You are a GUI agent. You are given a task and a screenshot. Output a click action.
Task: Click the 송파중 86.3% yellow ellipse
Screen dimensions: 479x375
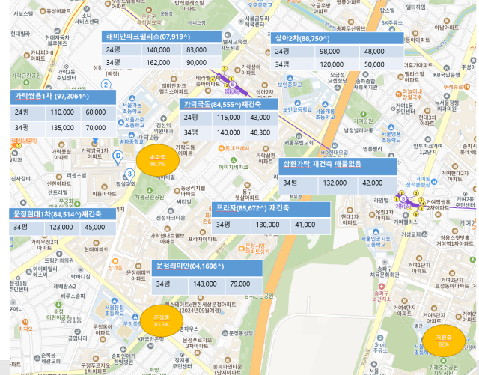[158, 160]
